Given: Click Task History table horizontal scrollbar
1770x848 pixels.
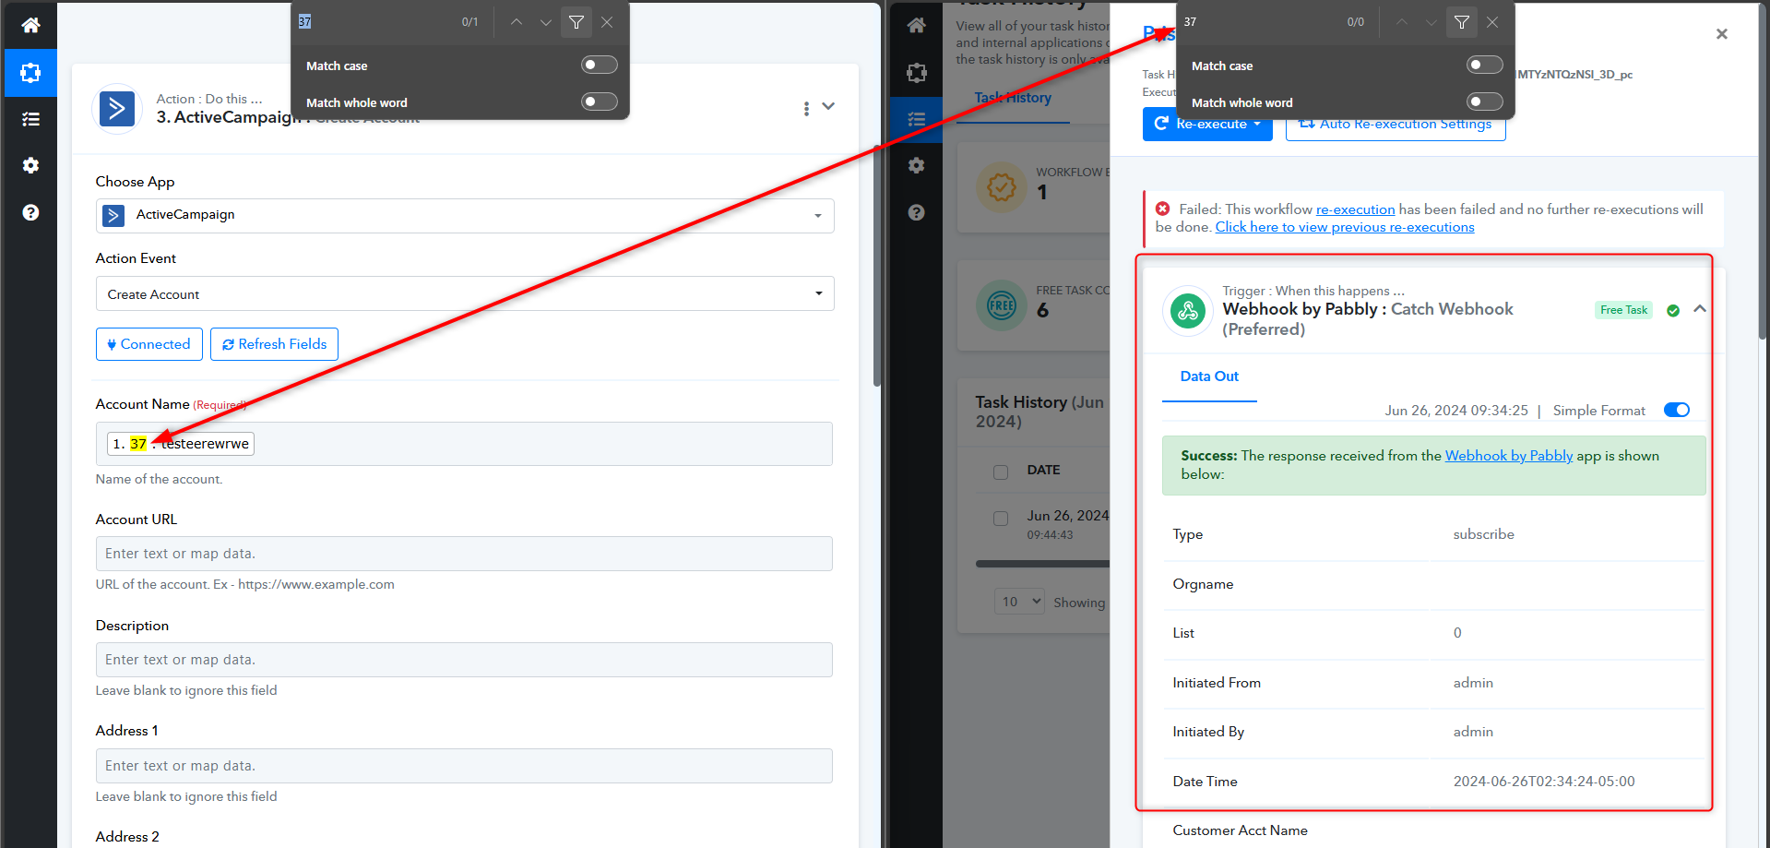Looking at the screenshot, I should [1042, 564].
